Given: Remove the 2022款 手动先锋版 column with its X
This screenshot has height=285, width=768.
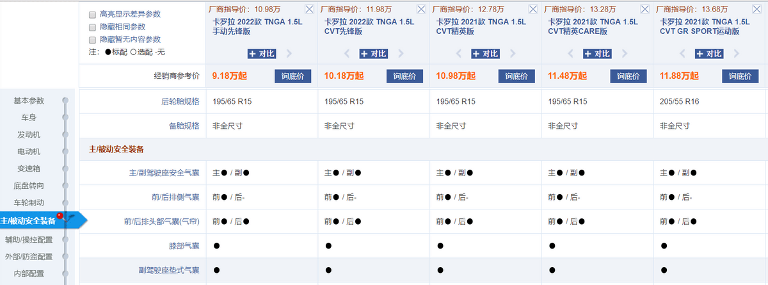Looking at the screenshot, I should (309, 9).
